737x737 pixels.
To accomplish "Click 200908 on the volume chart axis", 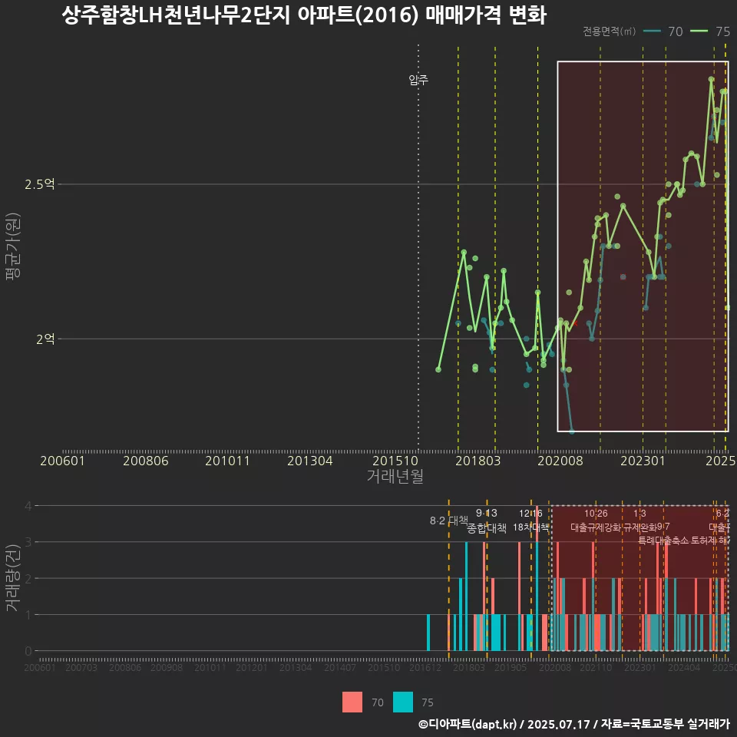I will (167, 667).
